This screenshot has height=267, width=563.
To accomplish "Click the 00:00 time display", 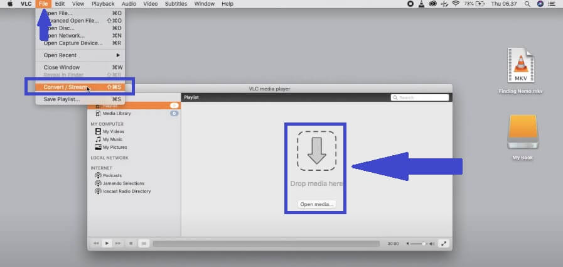I will [393, 244].
